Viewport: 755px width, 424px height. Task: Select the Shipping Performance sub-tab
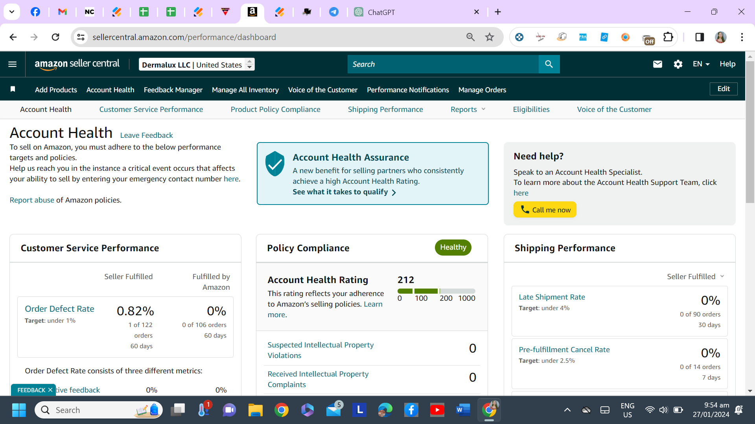(x=385, y=109)
